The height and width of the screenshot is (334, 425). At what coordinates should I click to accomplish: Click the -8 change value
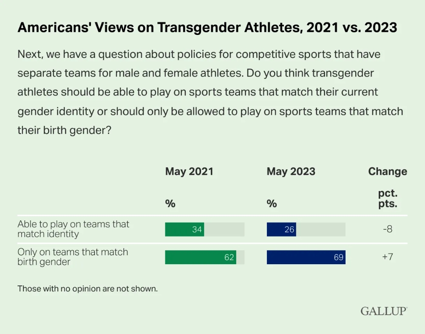[388, 229]
